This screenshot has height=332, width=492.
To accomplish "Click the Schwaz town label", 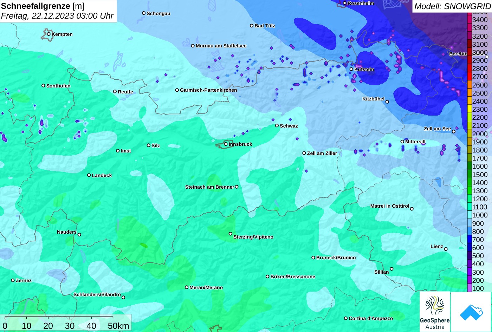I will click(x=289, y=126).
